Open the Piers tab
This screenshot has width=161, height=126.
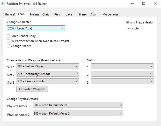(x=59, y=14)
